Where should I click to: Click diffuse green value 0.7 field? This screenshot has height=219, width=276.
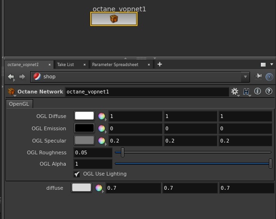(x=190, y=188)
